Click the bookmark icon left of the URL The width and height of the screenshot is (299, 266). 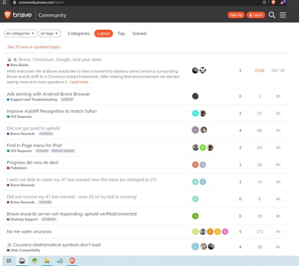coord(4,2)
